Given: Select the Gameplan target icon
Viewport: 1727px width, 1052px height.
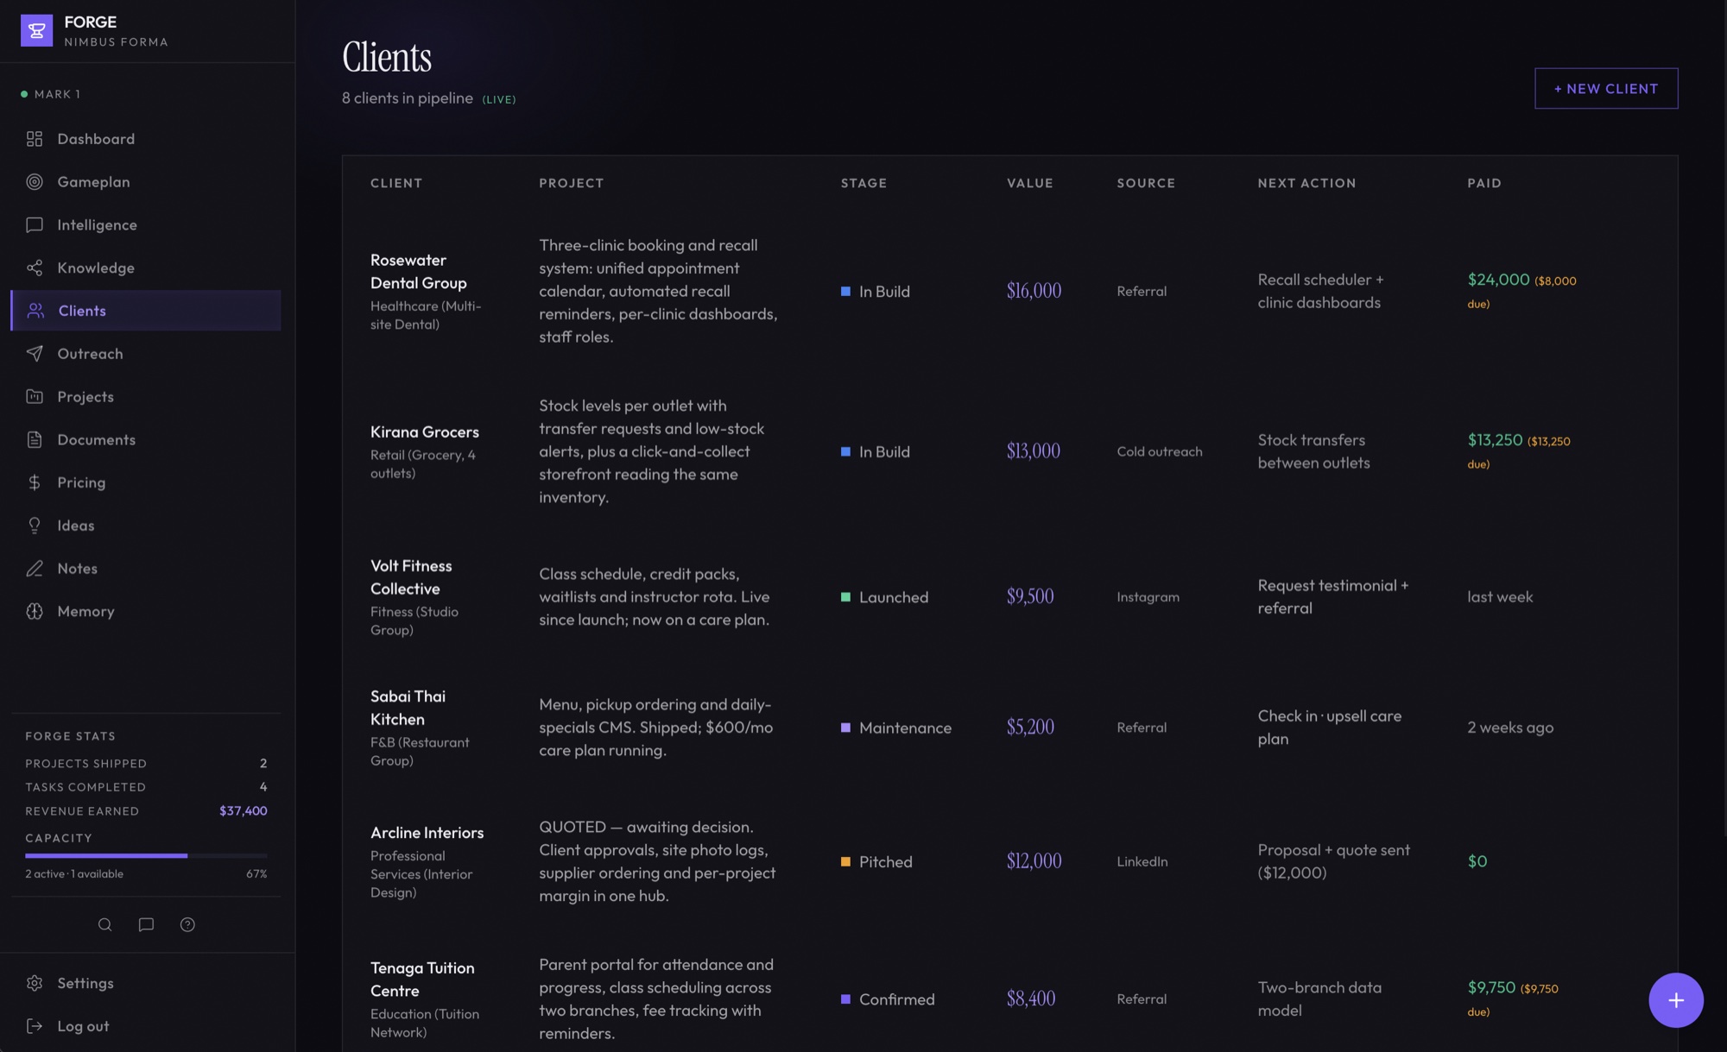Looking at the screenshot, I should click(x=35, y=182).
